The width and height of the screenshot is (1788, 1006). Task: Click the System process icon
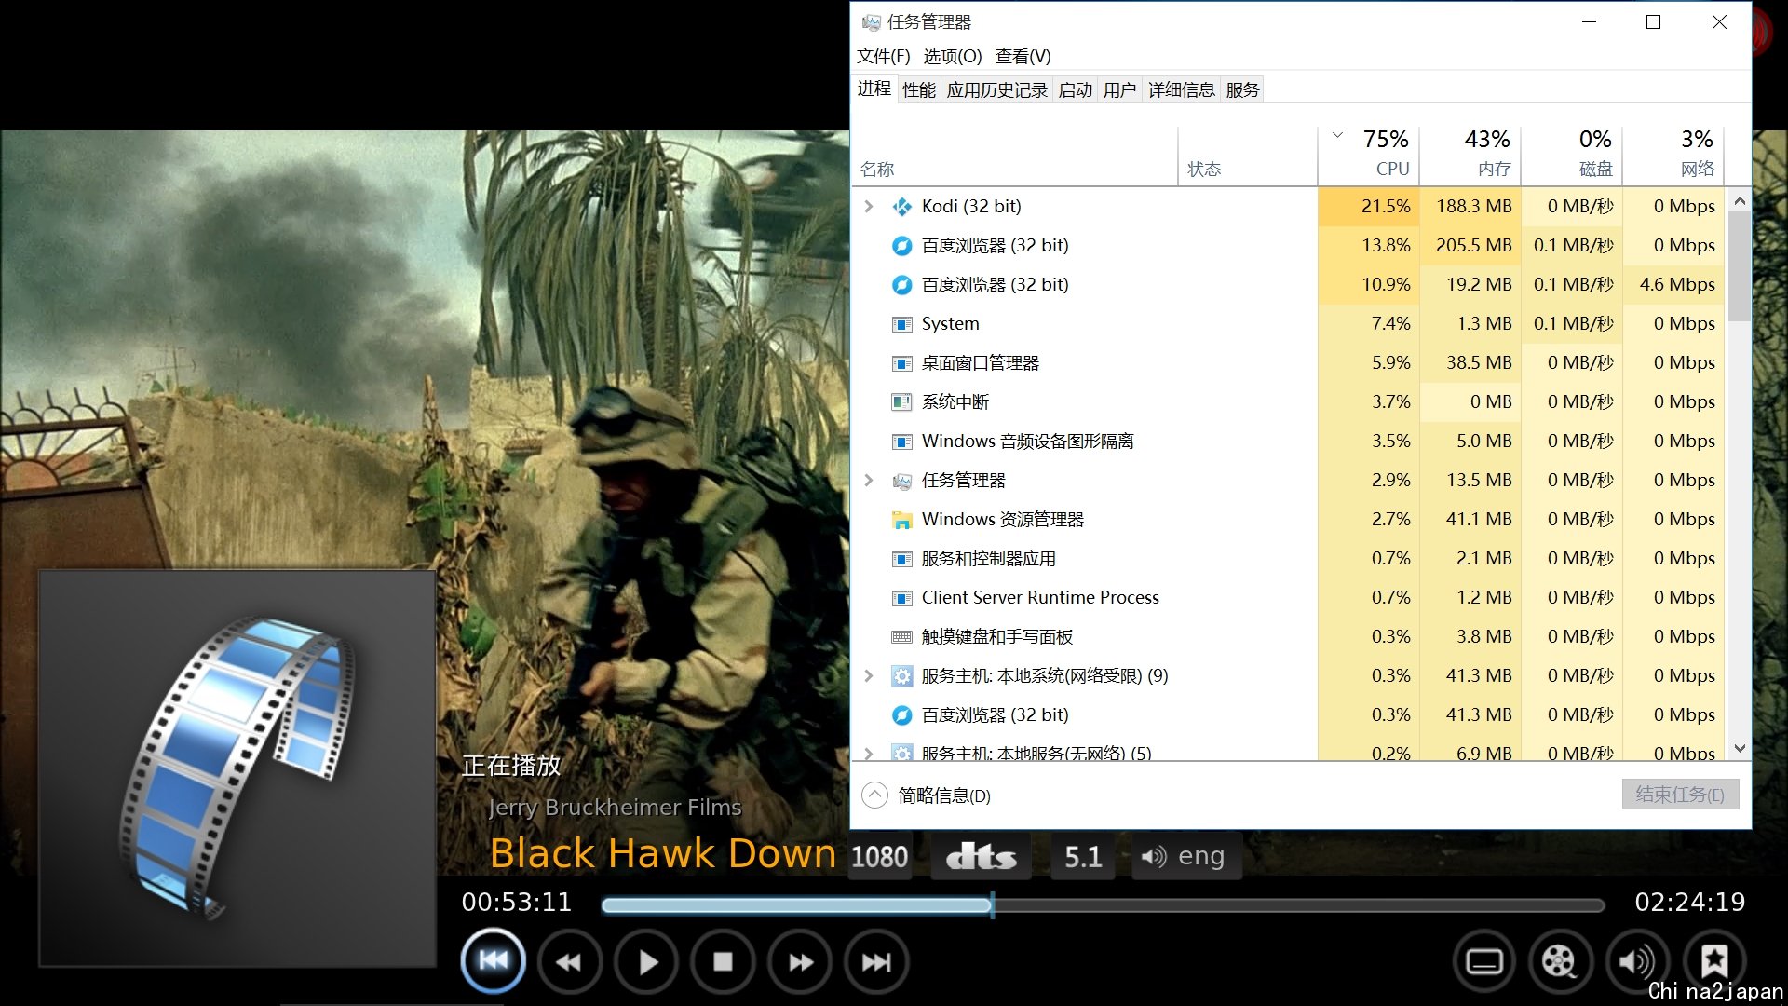pos(901,324)
